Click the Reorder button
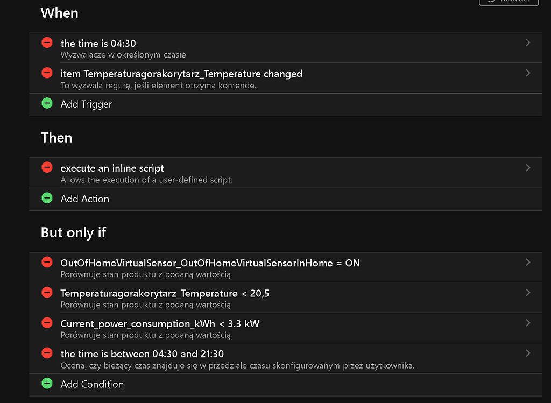Image resolution: width=551 pixels, height=403 pixels. 508,2
